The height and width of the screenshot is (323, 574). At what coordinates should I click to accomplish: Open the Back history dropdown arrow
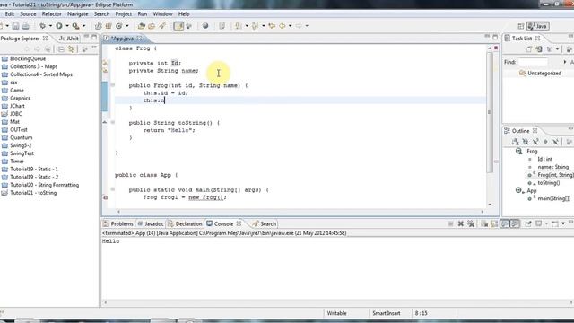(291, 26)
